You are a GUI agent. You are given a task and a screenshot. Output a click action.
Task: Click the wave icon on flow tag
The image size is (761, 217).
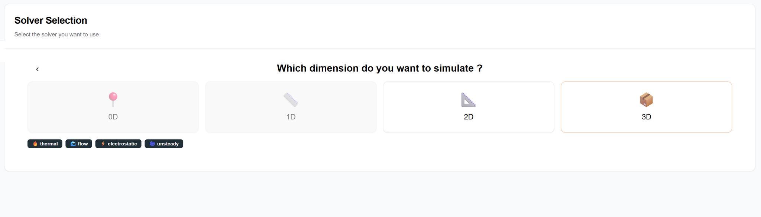[73, 144]
